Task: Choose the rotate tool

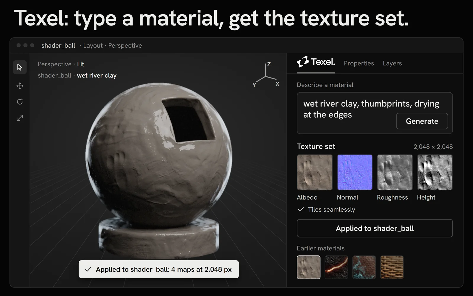Action: click(x=20, y=102)
